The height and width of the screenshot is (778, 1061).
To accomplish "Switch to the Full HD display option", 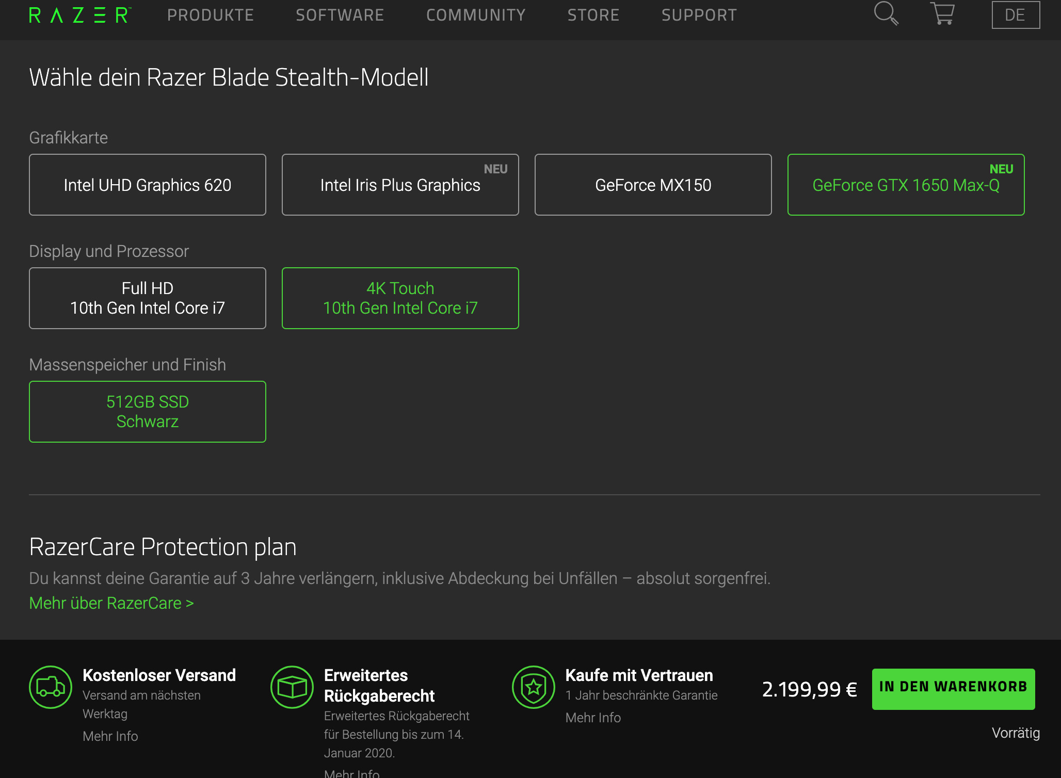I will click(148, 298).
